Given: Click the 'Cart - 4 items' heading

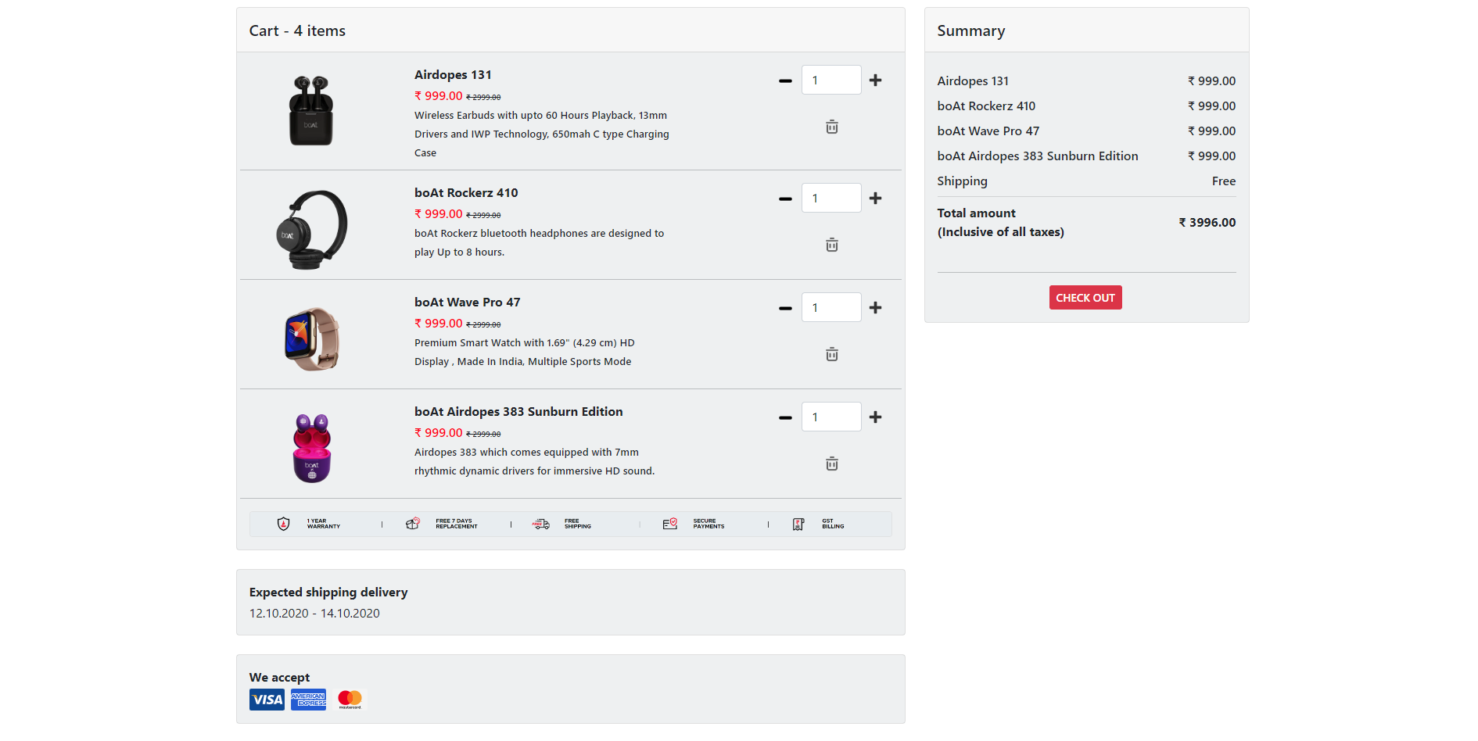Looking at the screenshot, I should [297, 31].
